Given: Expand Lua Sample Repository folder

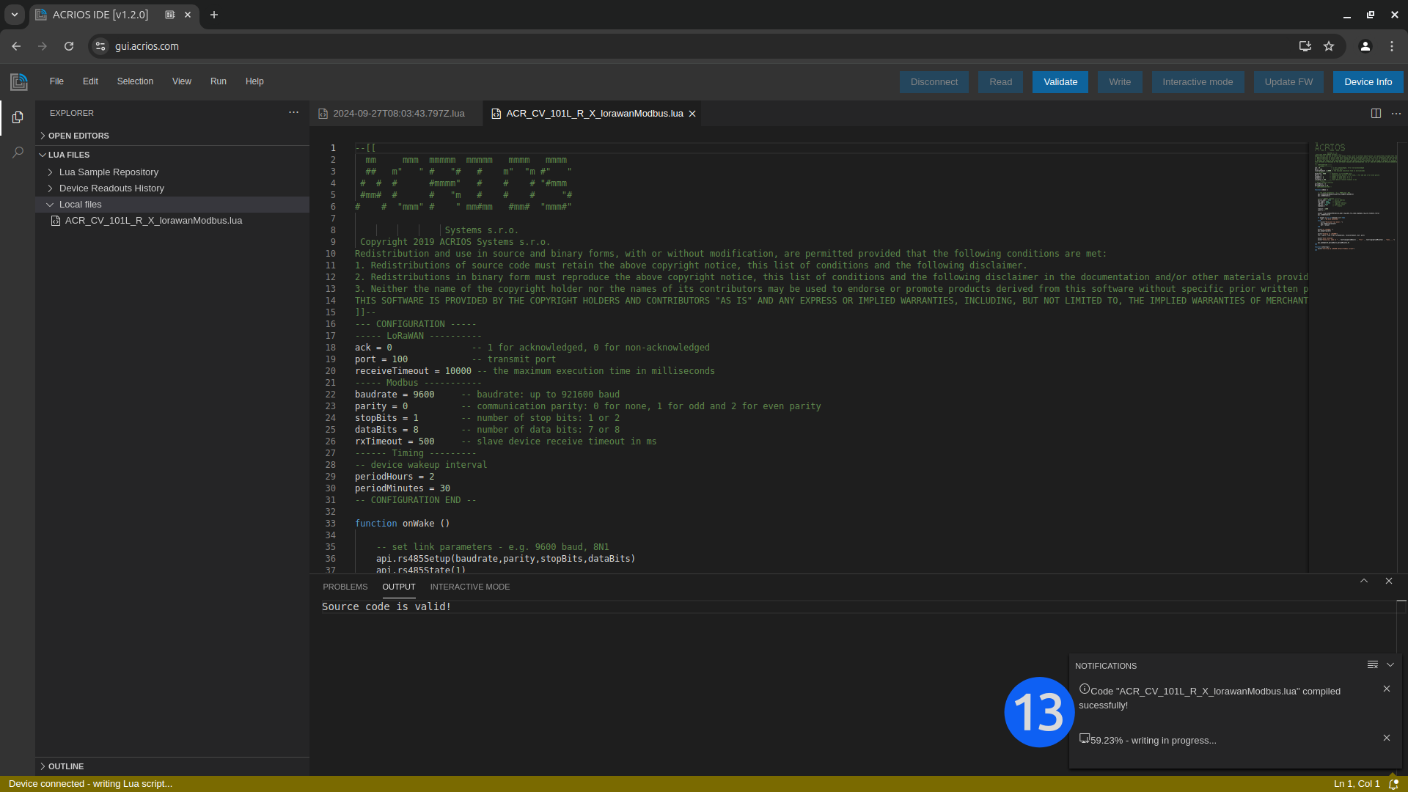Looking at the screenshot, I should 109,172.
